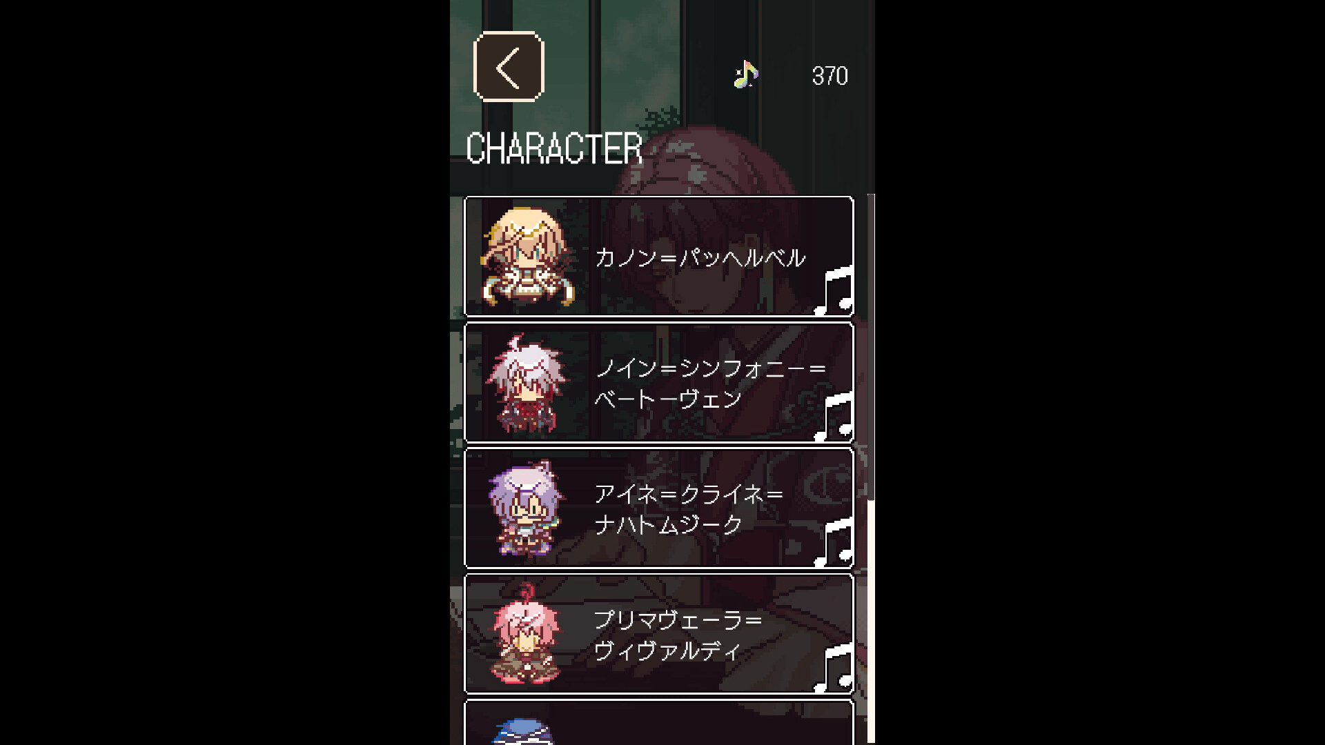1325x745 pixels.
Task: Select the partially visible blue-haired character sprite
Action: tap(522, 731)
